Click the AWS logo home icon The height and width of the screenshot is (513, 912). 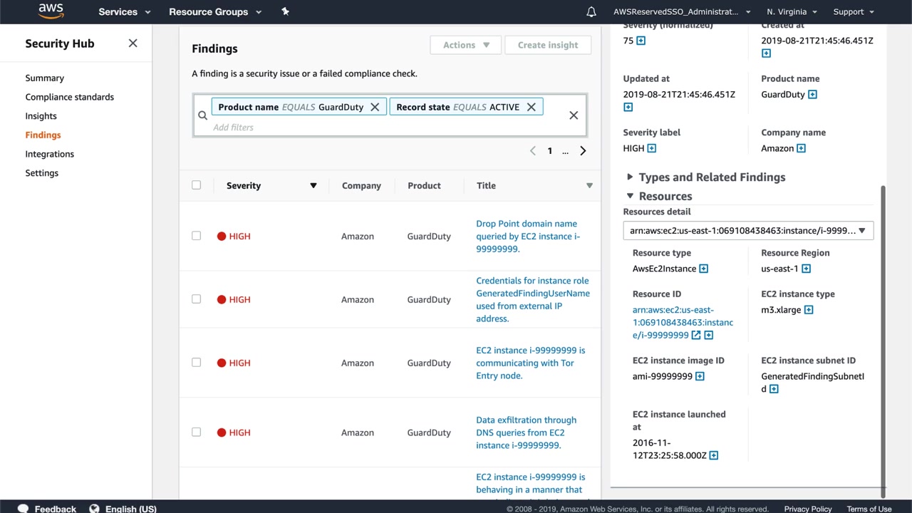click(51, 11)
